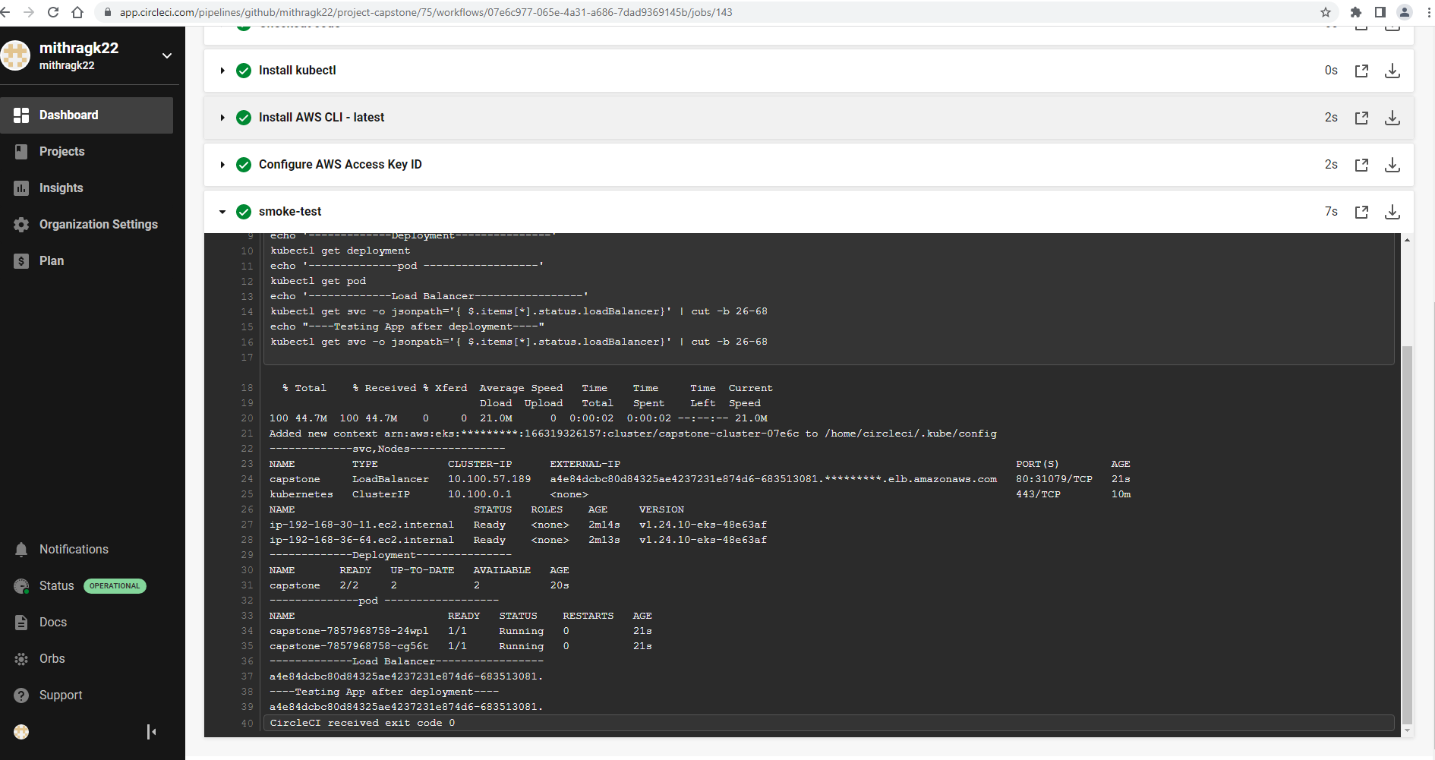Click the Notifications bell icon
Image resolution: width=1435 pixels, height=760 pixels.
point(21,550)
